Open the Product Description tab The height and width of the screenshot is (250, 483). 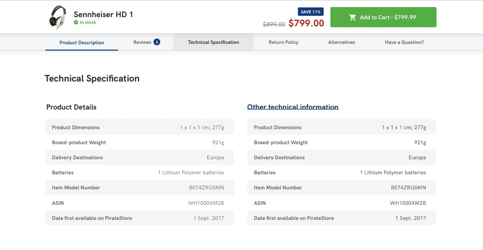[x=82, y=43]
